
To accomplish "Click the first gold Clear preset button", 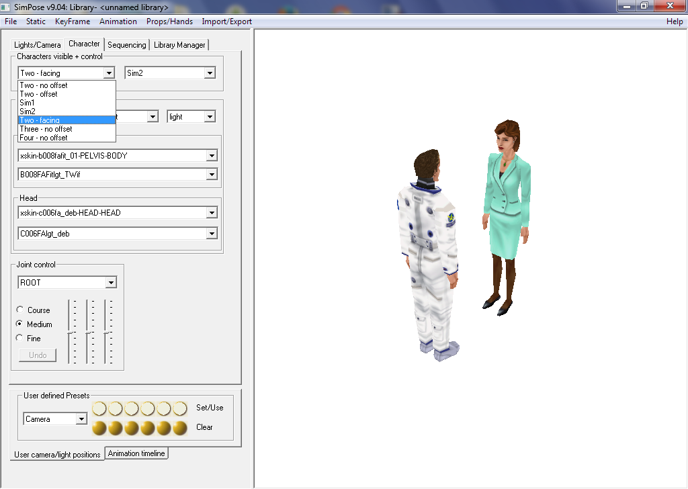I will [99, 428].
